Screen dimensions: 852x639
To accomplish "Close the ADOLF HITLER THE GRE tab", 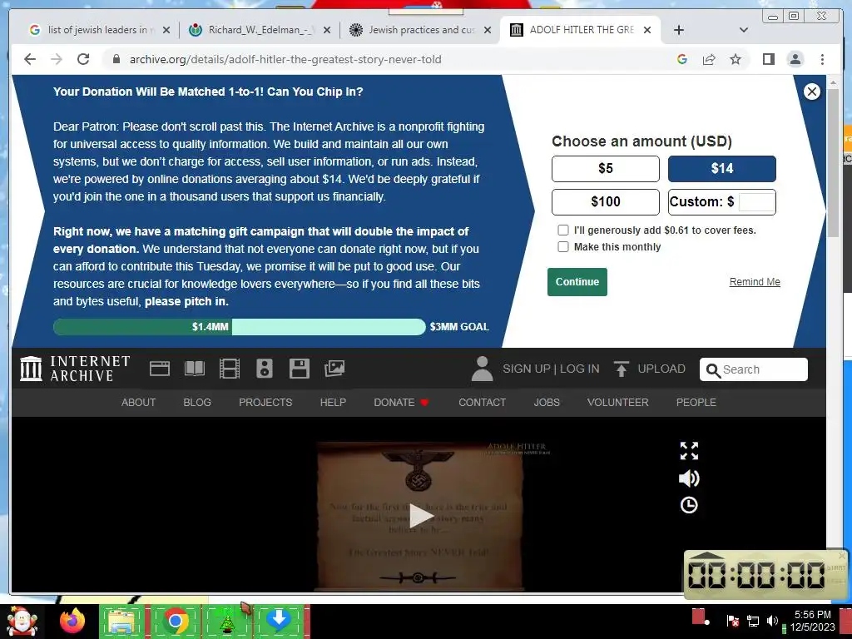I will pyautogui.click(x=647, y=30).
